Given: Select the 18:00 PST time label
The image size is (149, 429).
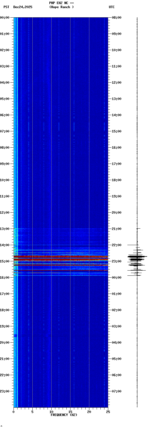Looking at the screenshot, I should click(5, 310).
